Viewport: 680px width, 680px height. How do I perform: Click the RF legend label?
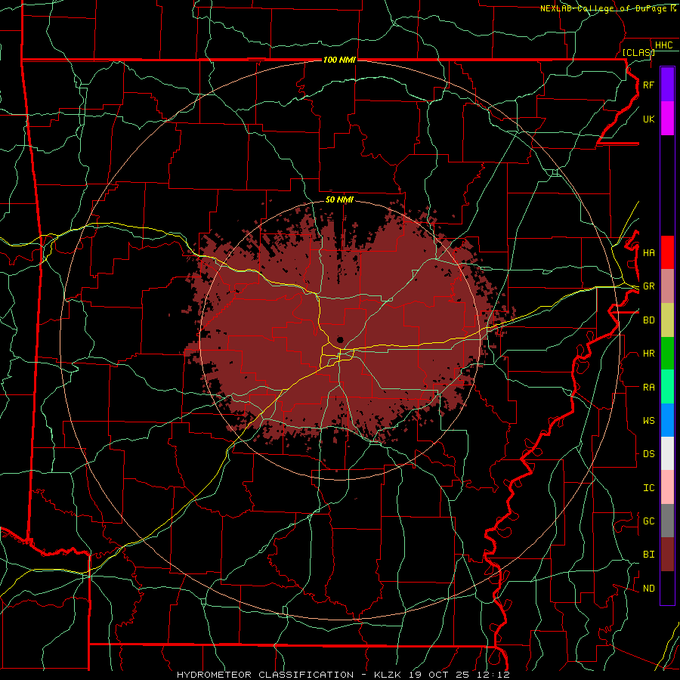coord(648,85)
